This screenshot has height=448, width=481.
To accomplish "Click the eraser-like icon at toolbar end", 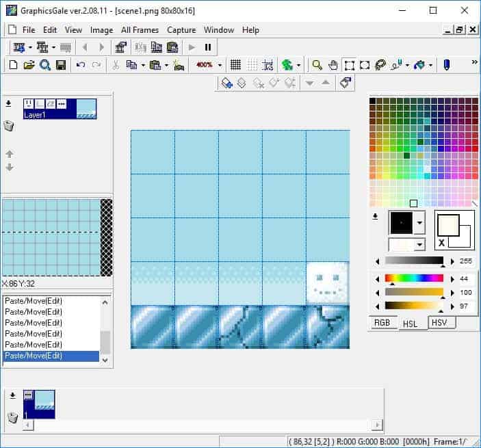I will click(x=346, y=83).
